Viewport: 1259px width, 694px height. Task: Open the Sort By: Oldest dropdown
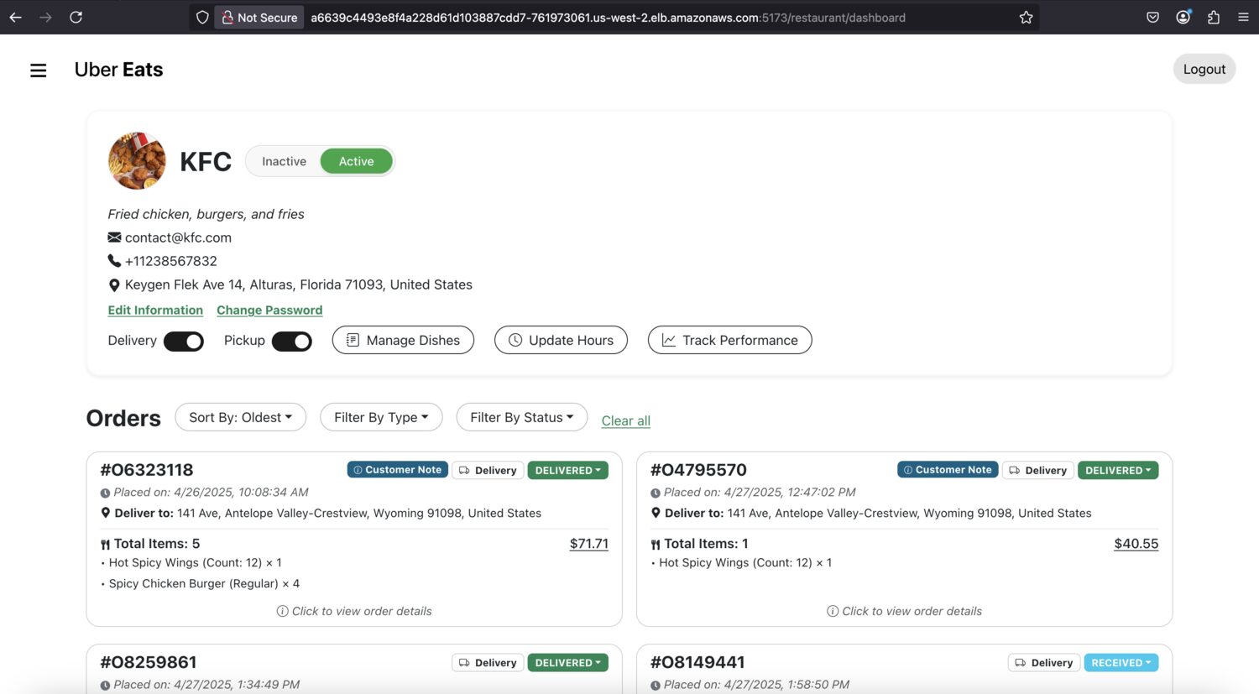coord(241,417)
